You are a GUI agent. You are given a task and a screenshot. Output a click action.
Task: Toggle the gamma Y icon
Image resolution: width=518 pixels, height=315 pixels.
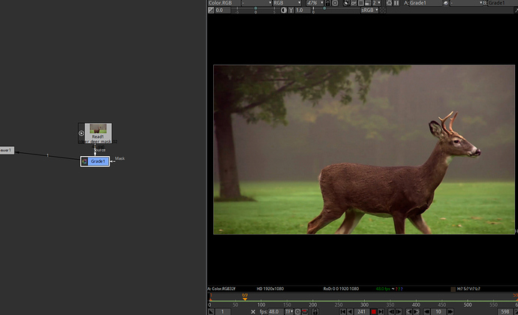pyautogui.click(x=293, y=10)
